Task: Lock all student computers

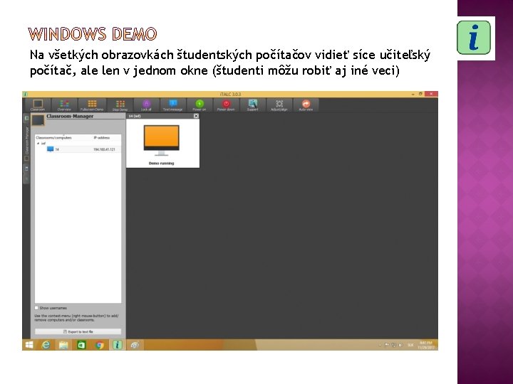Action: [146, 105]
